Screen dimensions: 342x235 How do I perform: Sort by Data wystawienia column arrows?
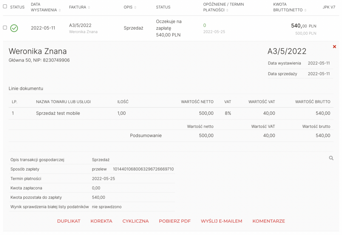click(60, 10)
